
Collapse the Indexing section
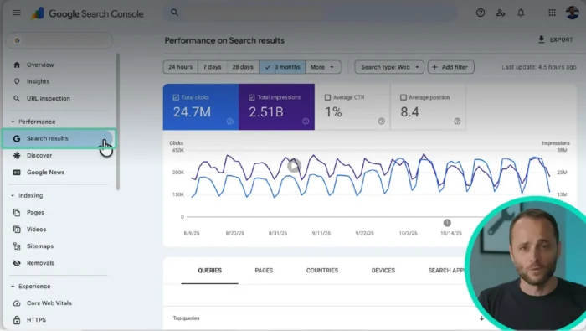pos(13,195)
